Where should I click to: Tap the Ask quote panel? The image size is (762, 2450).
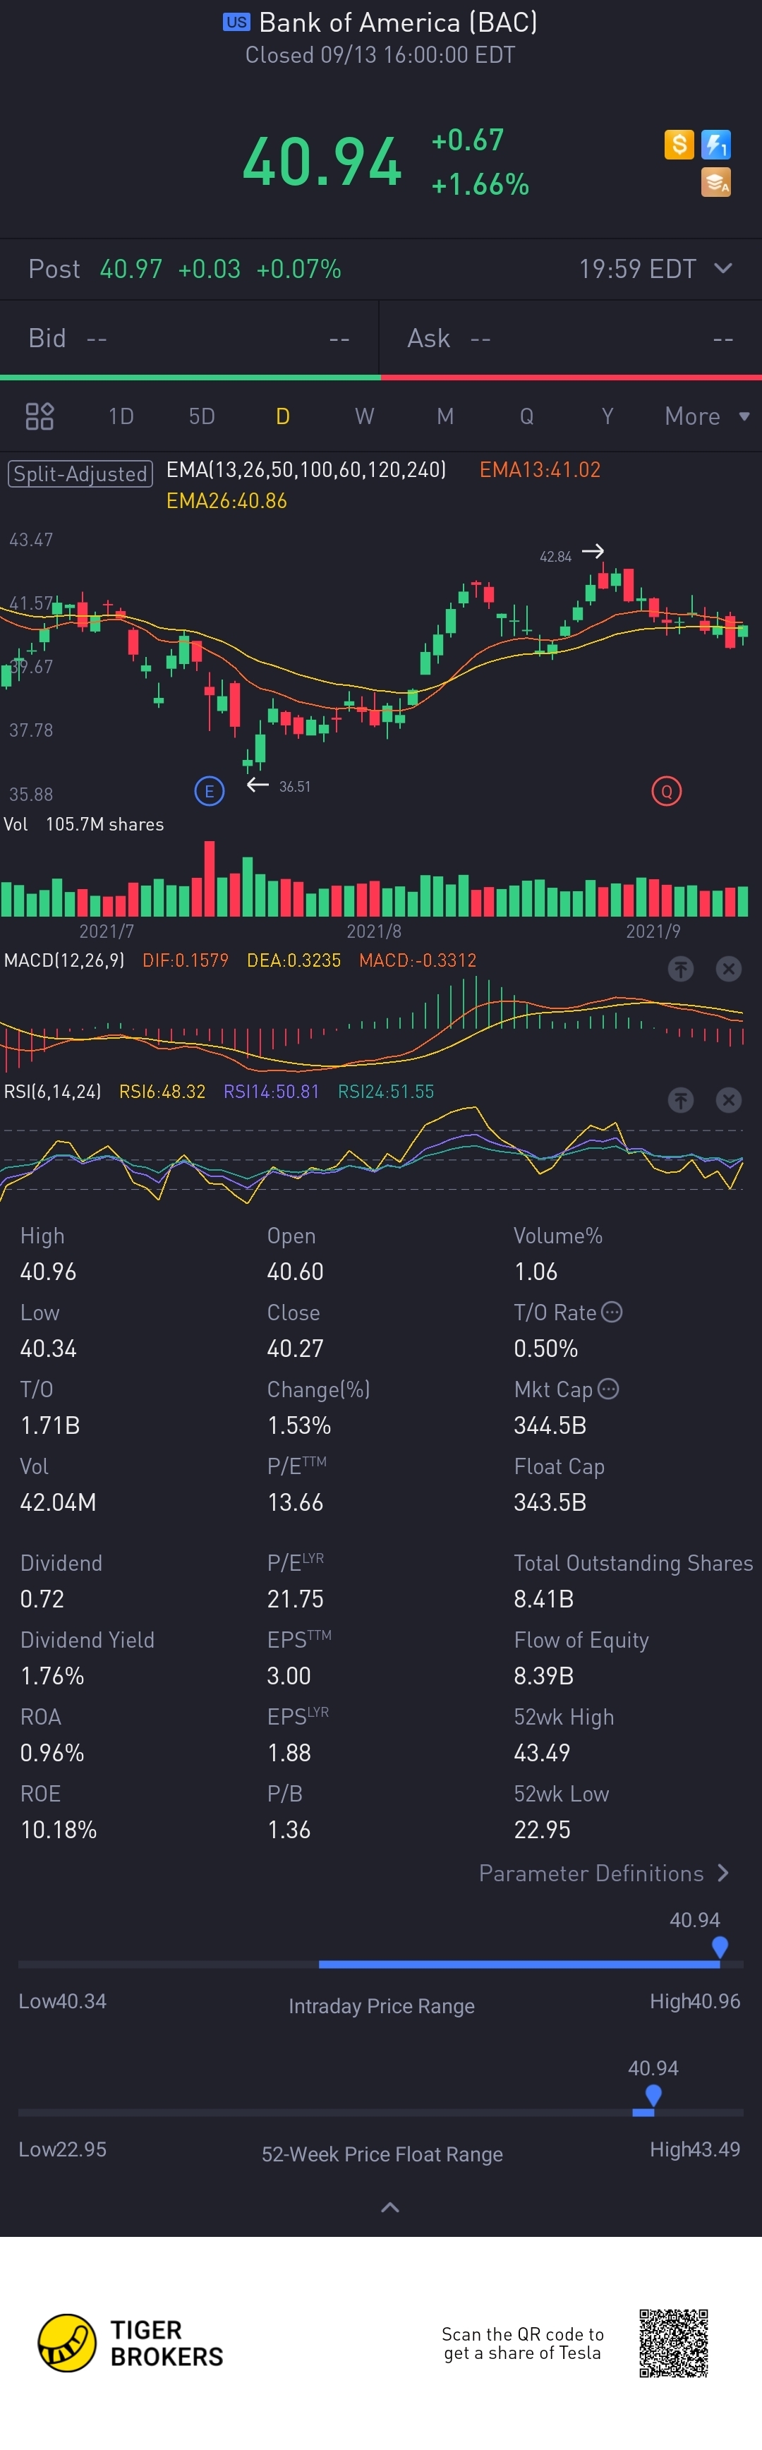pyautogui.click(x=571, y=337)
